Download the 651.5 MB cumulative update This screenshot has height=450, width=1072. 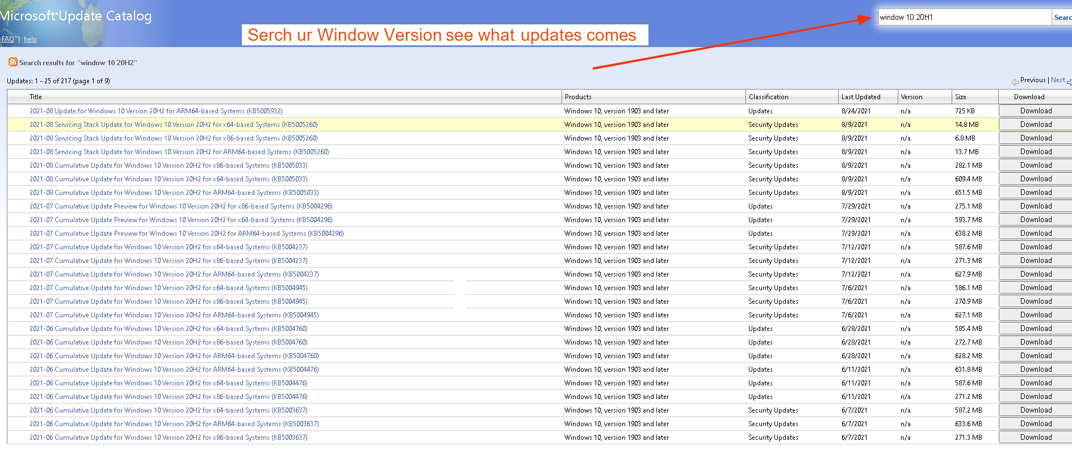pos(1036,193)
